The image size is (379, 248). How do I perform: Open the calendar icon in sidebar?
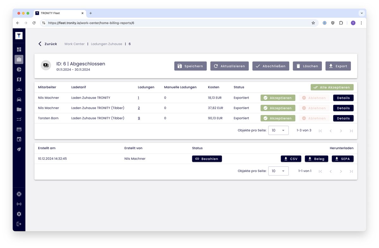[19, 139]
